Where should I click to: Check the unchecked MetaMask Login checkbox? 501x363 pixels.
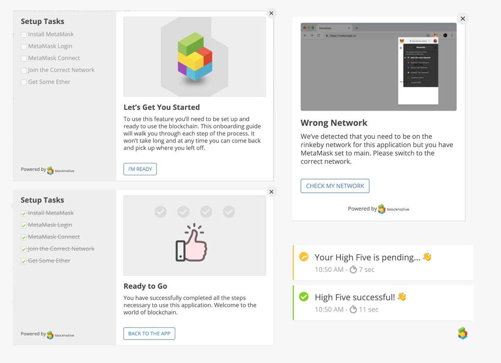[x=23, y=47]
